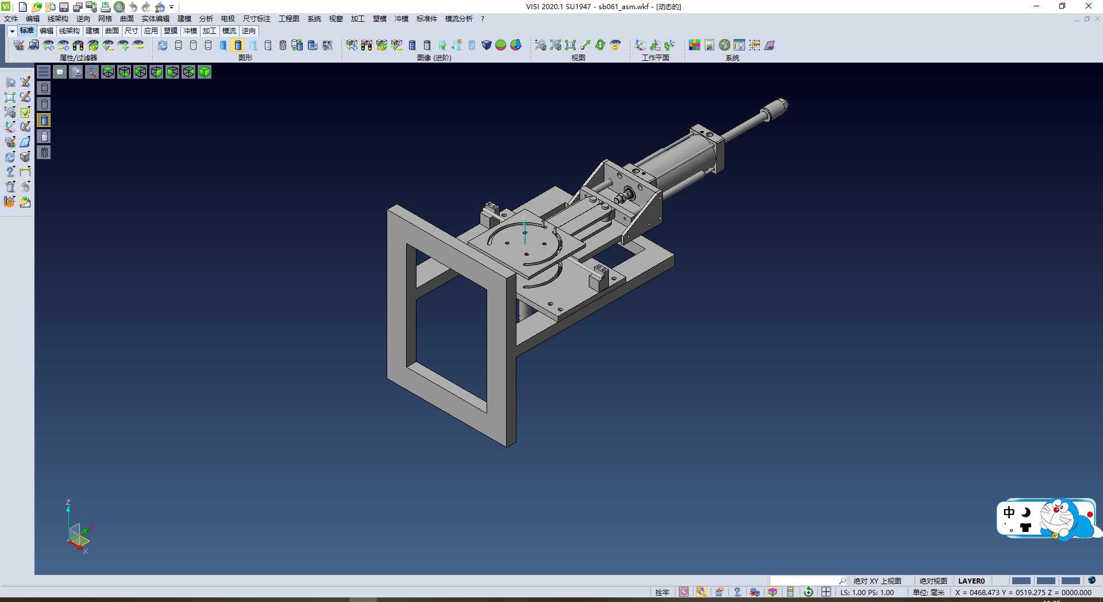Click the LAYER0 label in status bar

point(971,581)
